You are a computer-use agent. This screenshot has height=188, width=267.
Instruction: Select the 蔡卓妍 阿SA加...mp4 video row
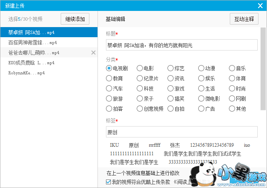(x=49, y=32)
